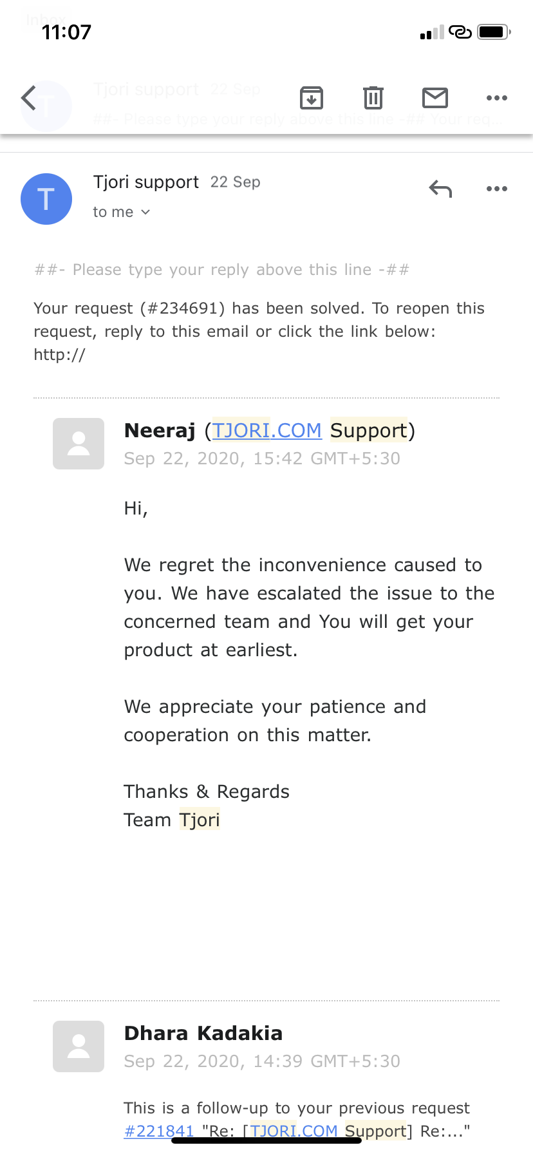Open the top toolbar more options menu
The image size is (533, 1154).
(496, 98)
